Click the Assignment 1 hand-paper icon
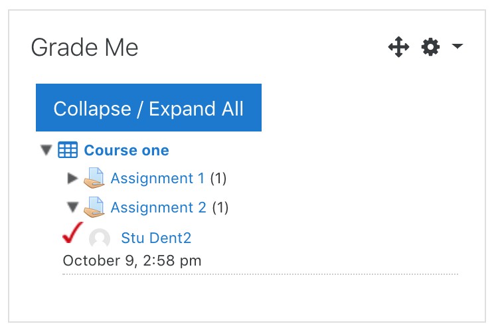Viewport: 498px width, 332px height. pos(94,179)
